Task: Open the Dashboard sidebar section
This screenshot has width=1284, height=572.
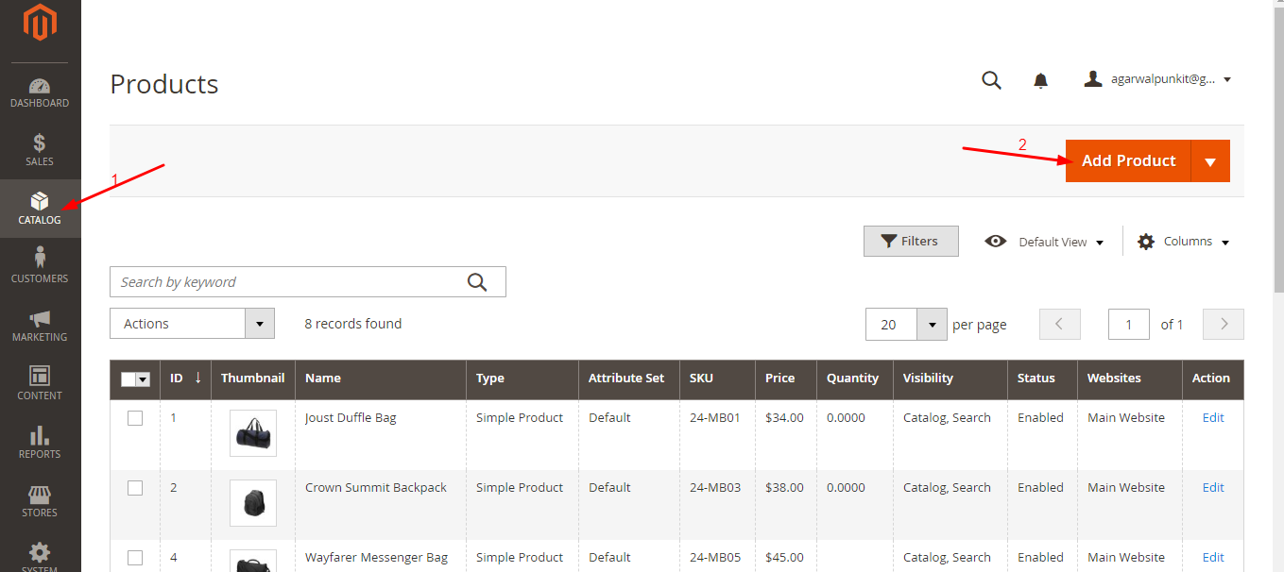Action: point(40,93)
